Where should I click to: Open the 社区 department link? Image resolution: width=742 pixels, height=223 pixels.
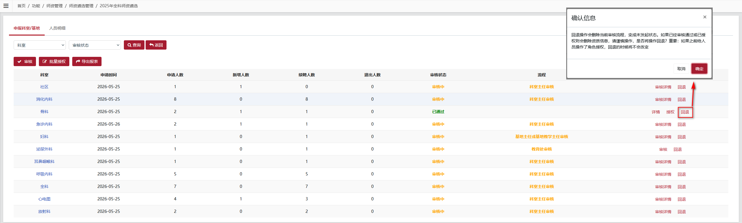pyautogui.click(x=44, y=87)
